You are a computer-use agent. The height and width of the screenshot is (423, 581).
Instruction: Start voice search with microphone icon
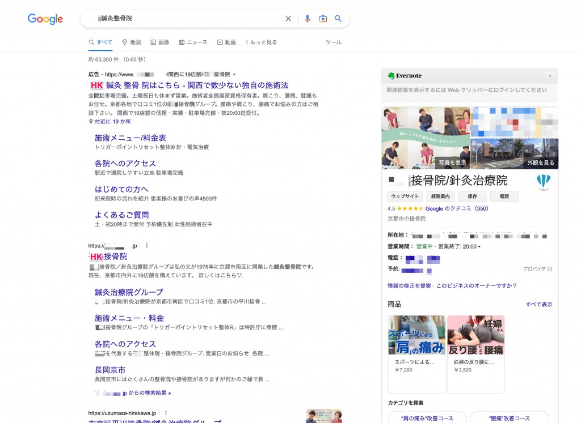[x=307, y=19]
